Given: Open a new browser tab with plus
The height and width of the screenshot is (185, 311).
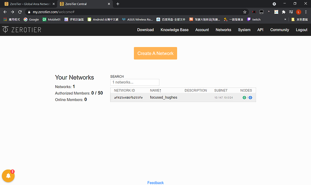Looking at the screenshot, I should (117, 4).
